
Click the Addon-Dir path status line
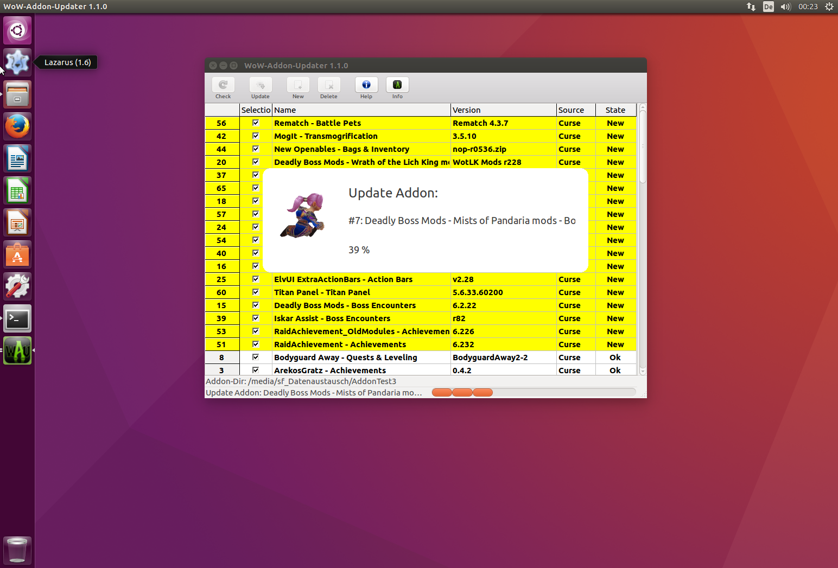(301, 381)
